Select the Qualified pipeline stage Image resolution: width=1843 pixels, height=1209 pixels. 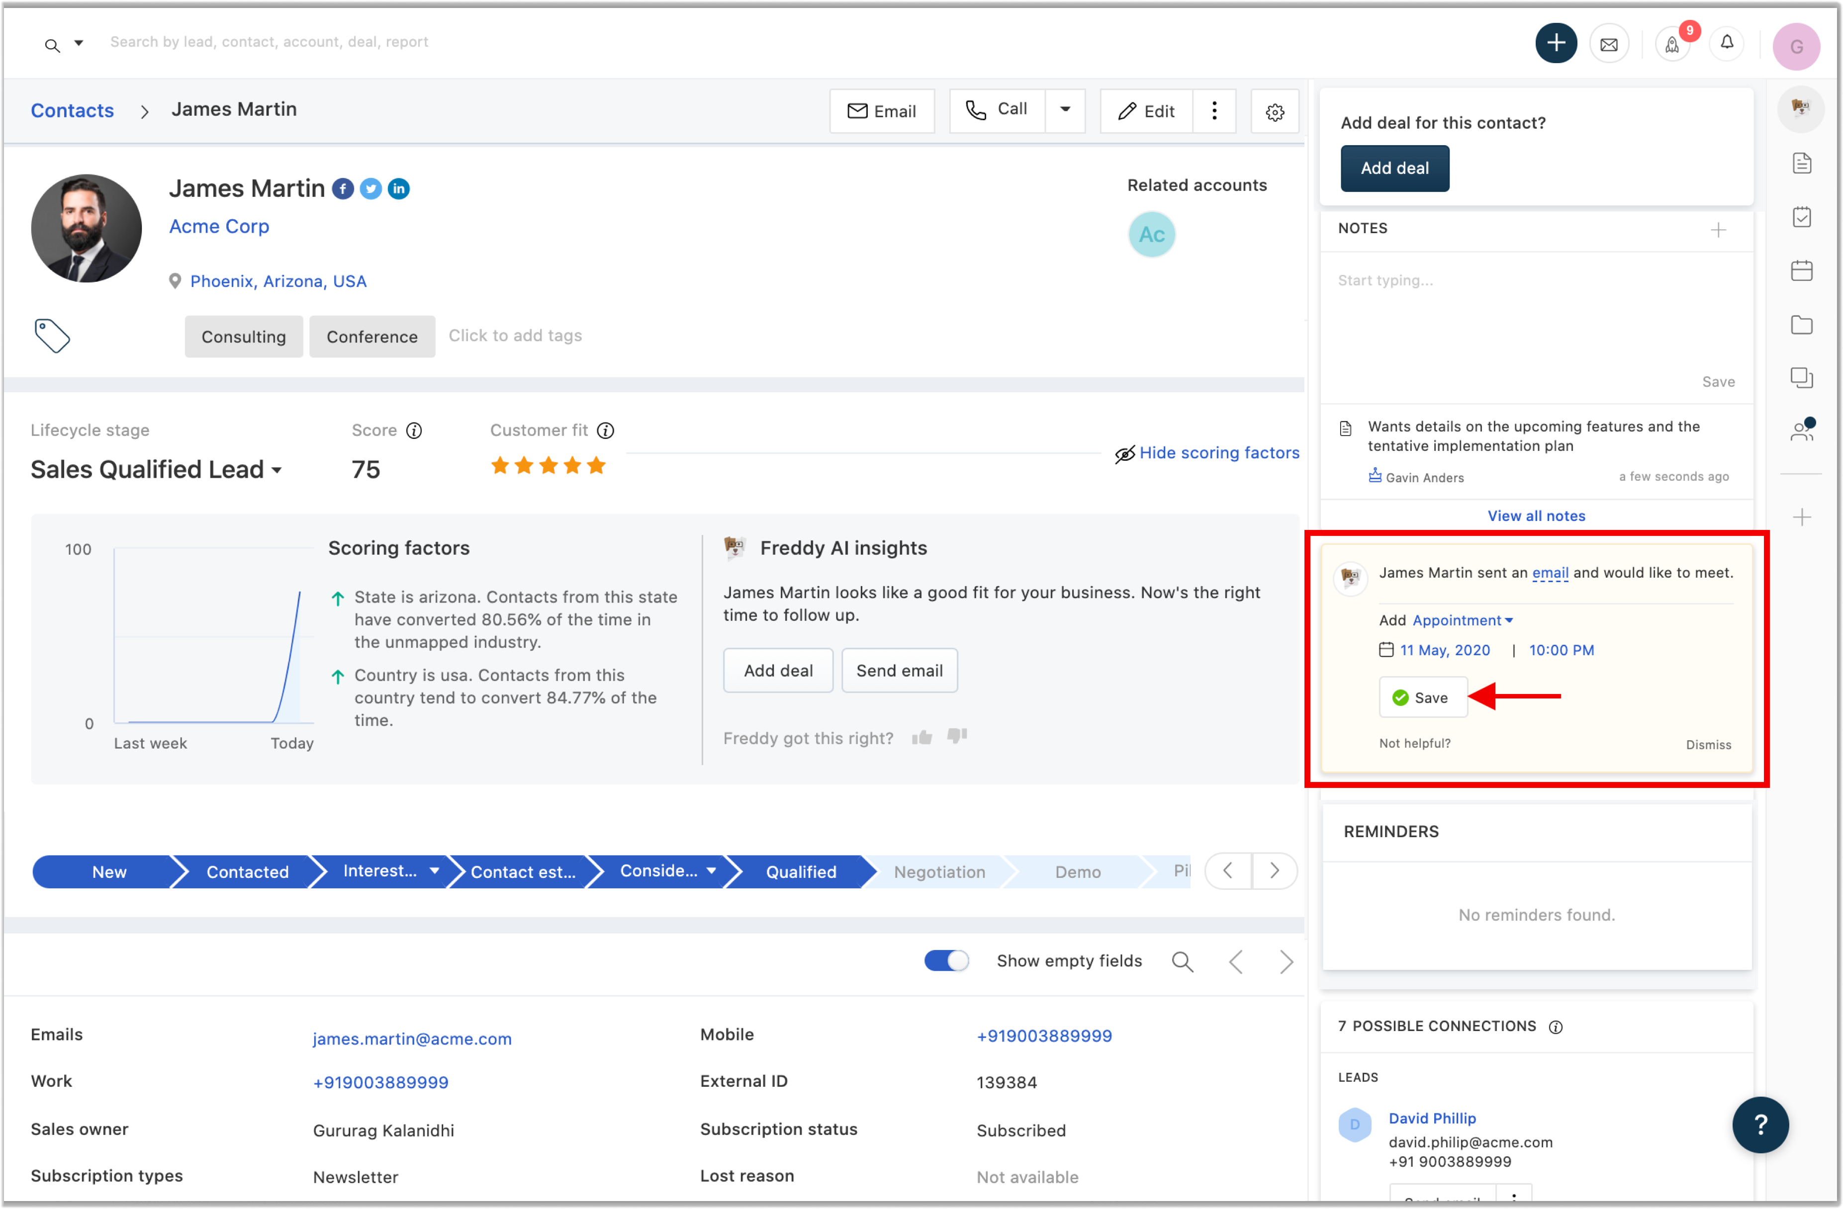(801, 871)
